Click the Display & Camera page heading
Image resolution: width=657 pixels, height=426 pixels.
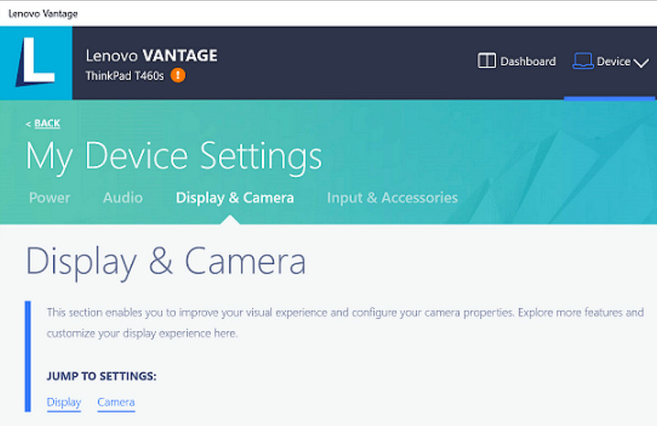point(166,261)
